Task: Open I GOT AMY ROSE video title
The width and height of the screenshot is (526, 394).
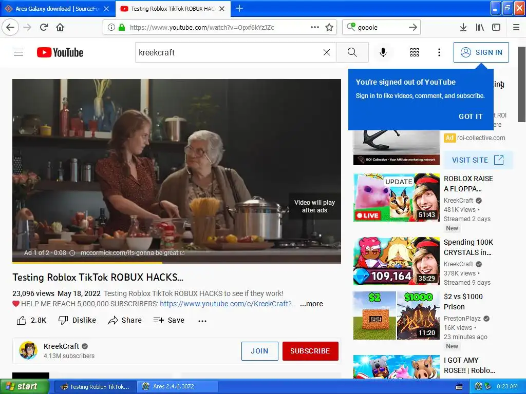Action: [469, 365]
